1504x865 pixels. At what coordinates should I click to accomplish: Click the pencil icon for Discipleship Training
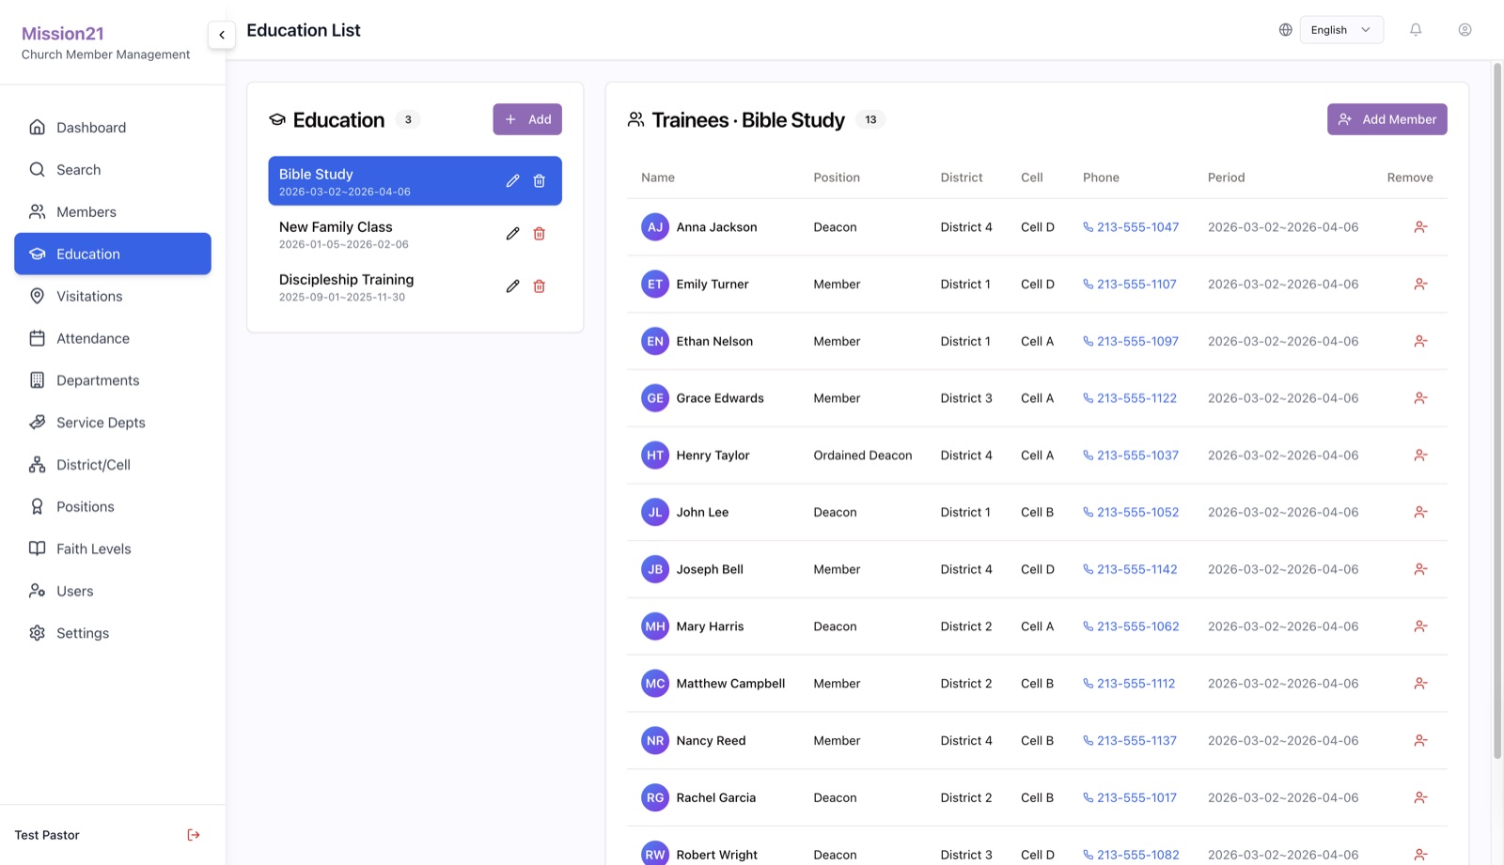tap(512, 286)
